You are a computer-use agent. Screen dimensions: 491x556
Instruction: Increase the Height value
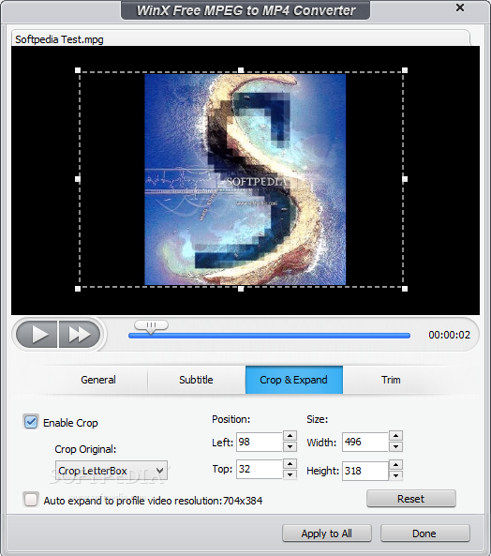tap(395, 465)
